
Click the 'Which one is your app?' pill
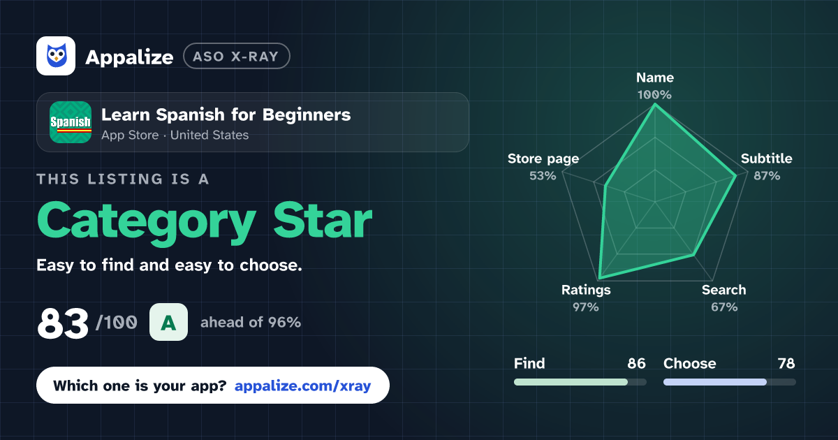click(213, 386)
